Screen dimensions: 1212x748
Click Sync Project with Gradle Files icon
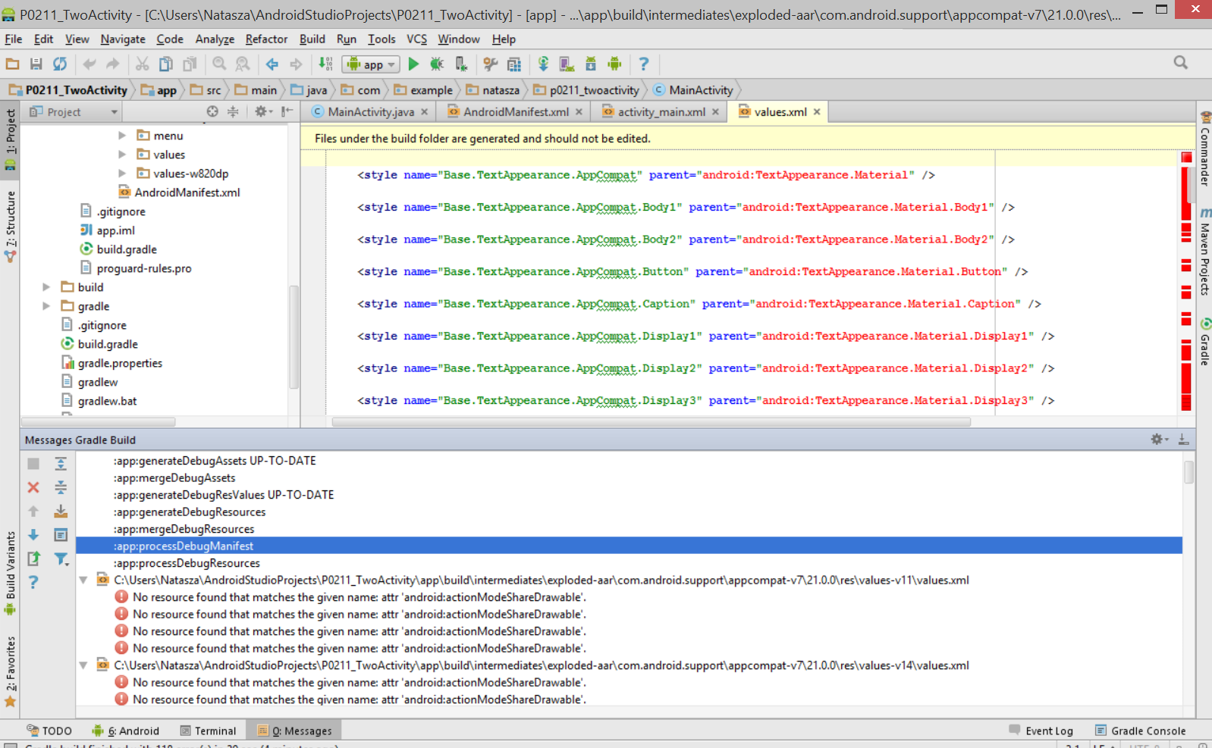[543, 64]
